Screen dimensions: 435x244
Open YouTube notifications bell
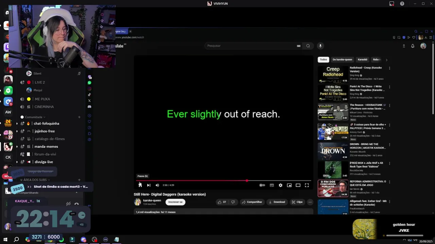coord(413,46)
